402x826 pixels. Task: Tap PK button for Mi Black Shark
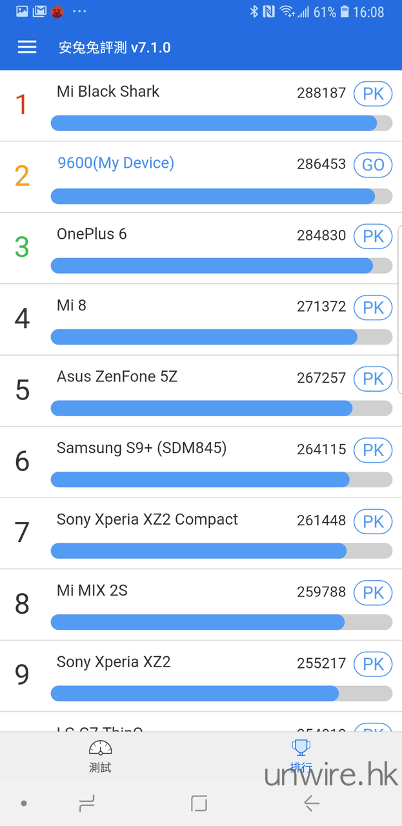(x=373, y=94)
